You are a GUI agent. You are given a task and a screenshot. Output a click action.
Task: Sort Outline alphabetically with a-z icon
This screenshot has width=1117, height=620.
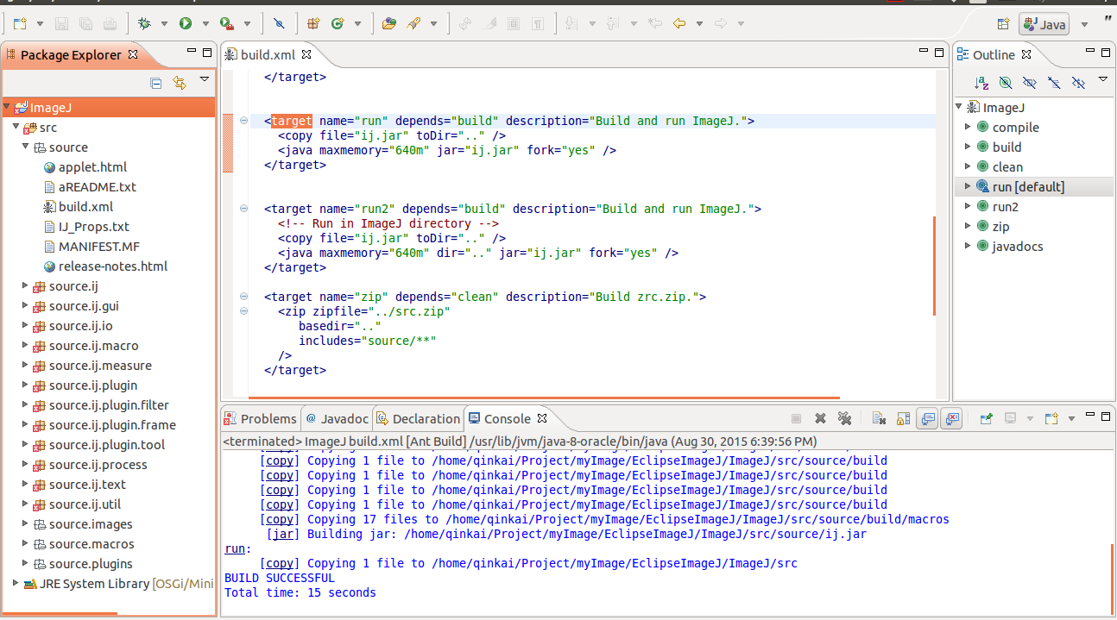click(x=981, y=83)
